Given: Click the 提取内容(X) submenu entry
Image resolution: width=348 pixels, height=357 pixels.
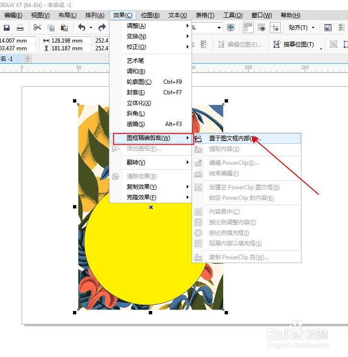Looking at the screenshot, I should point(247,149).
